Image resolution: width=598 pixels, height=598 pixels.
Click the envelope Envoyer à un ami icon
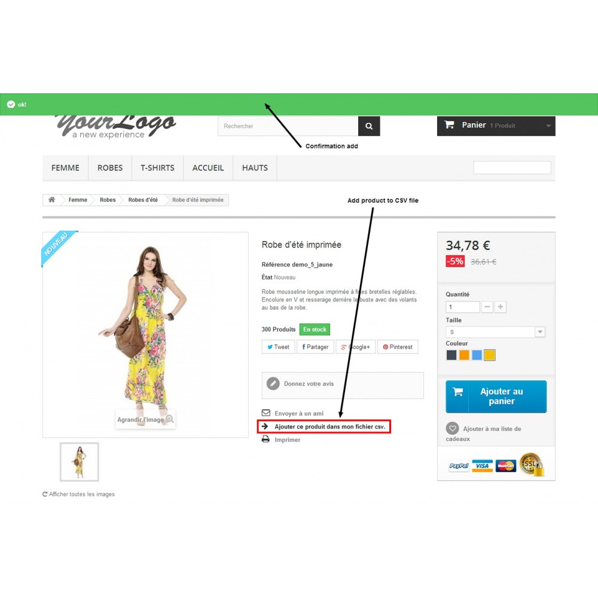click(266, 413)
